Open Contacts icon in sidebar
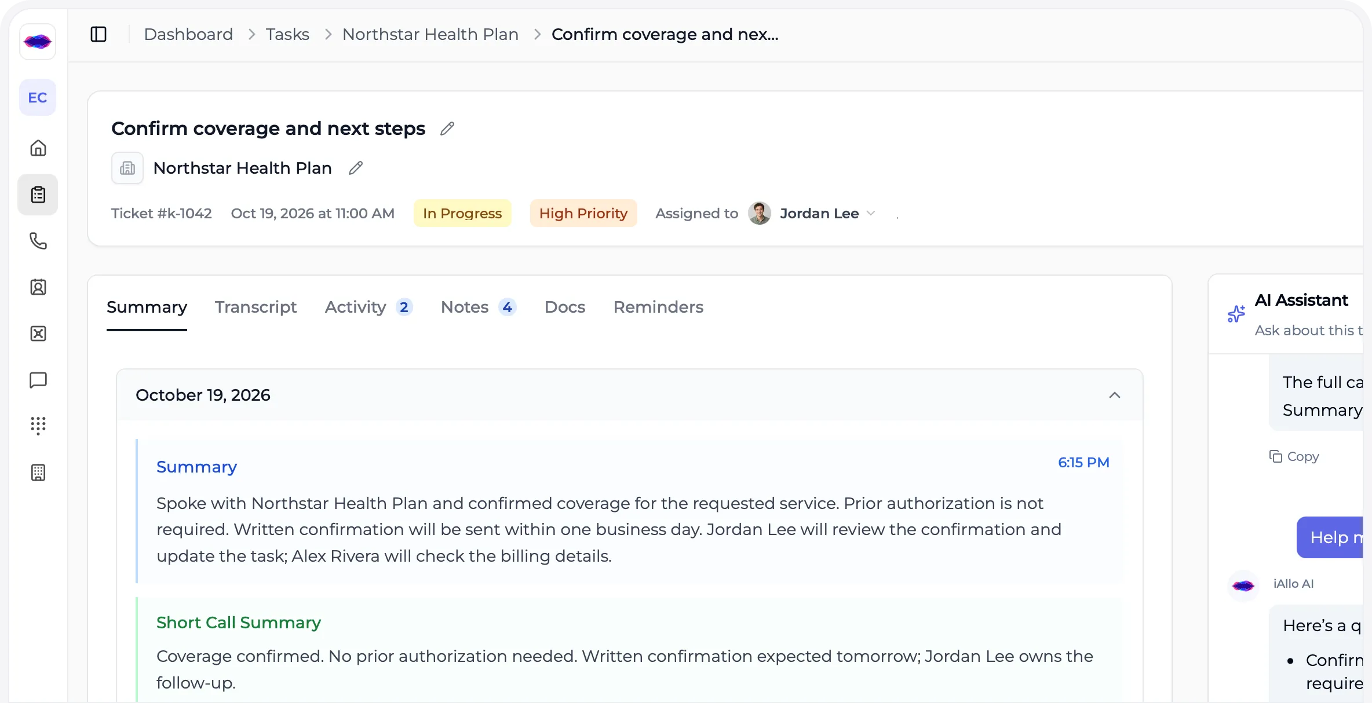1372x703 pixels. tap(38, 287)
